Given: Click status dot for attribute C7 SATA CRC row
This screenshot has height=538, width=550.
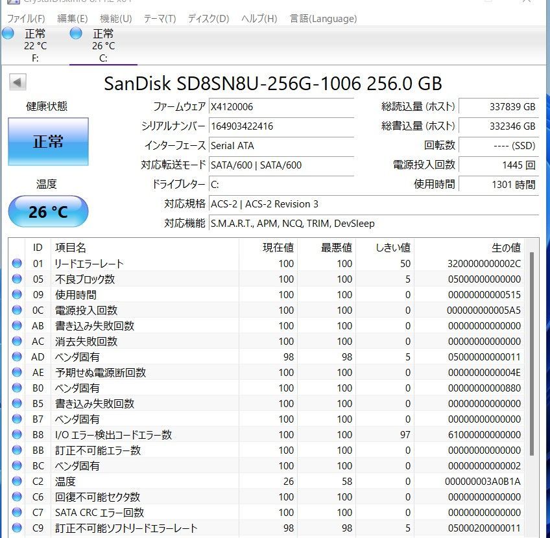Looking at the screenshot, I should click(17, 512).
